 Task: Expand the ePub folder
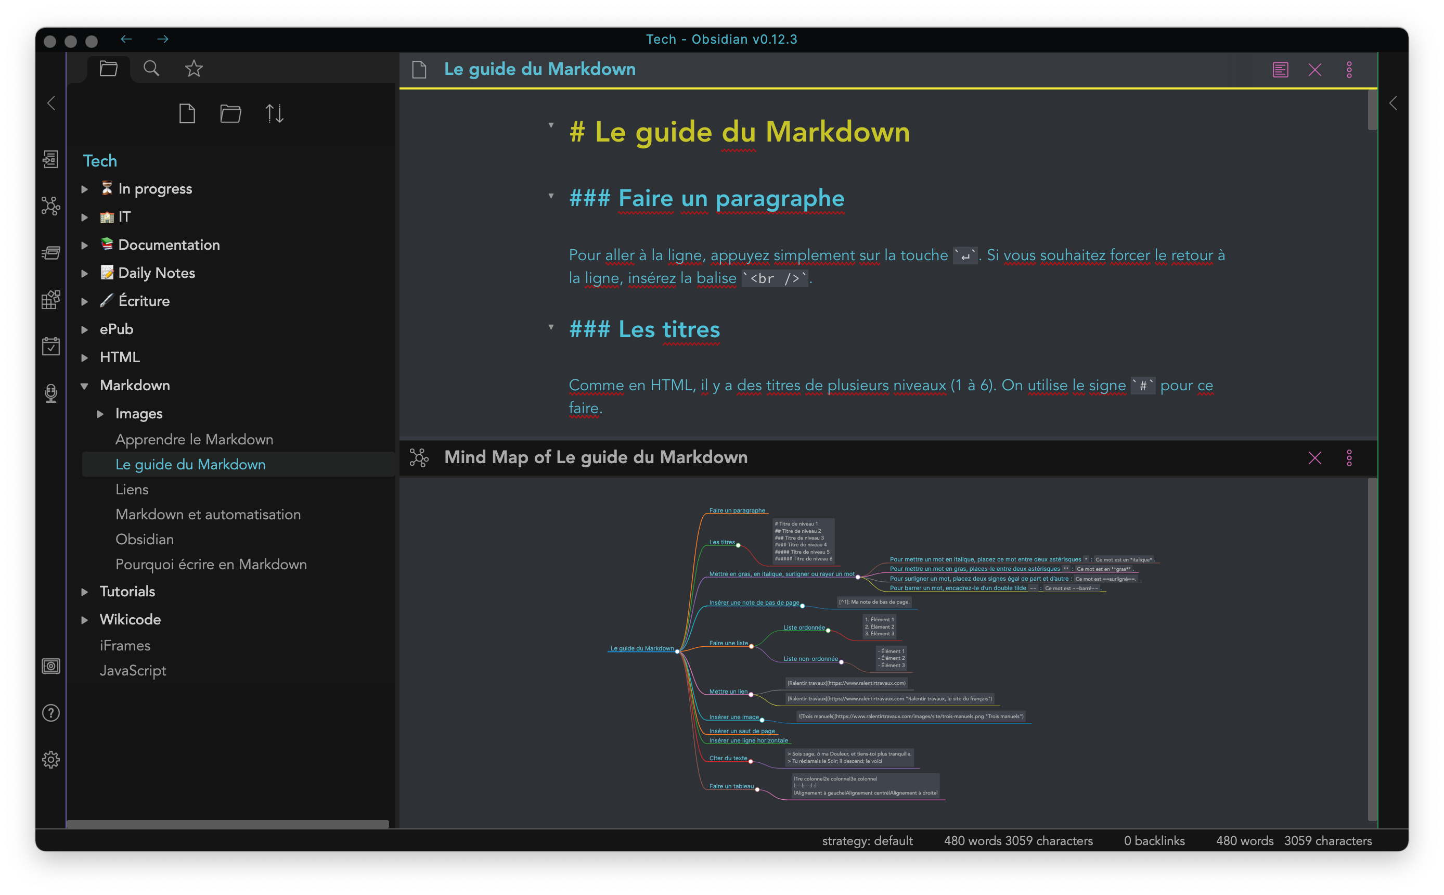click(x=85, y=330)
